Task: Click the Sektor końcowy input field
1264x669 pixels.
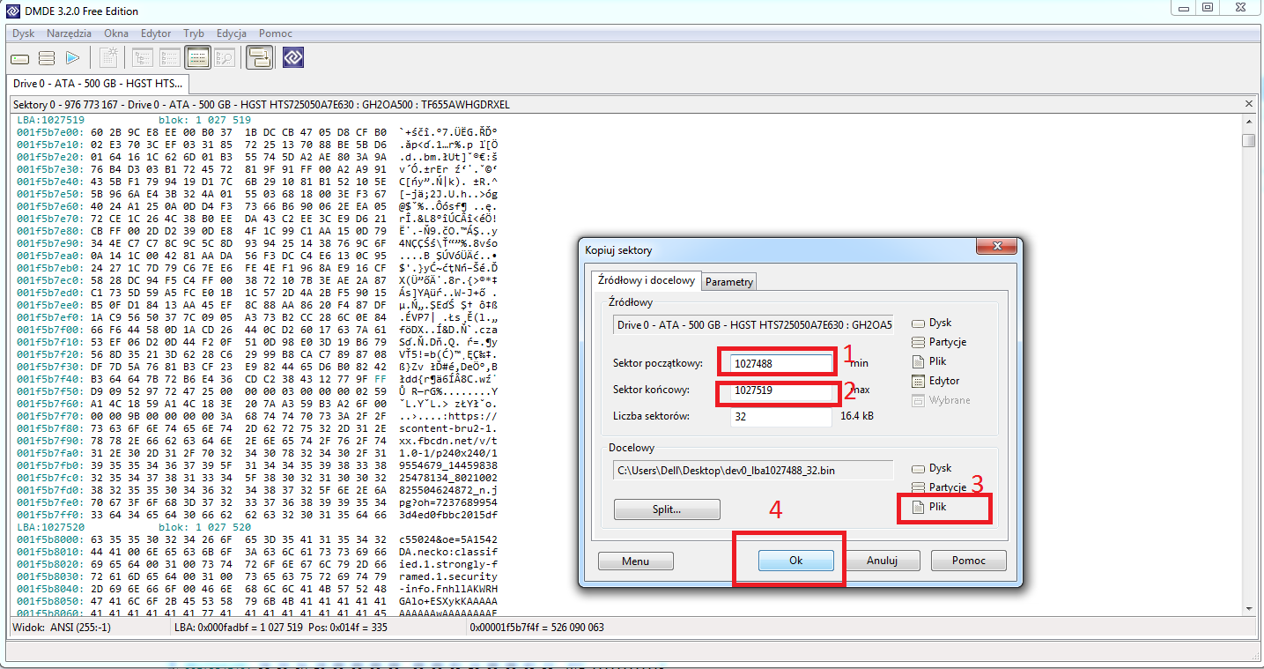Action: click(781, 390)
